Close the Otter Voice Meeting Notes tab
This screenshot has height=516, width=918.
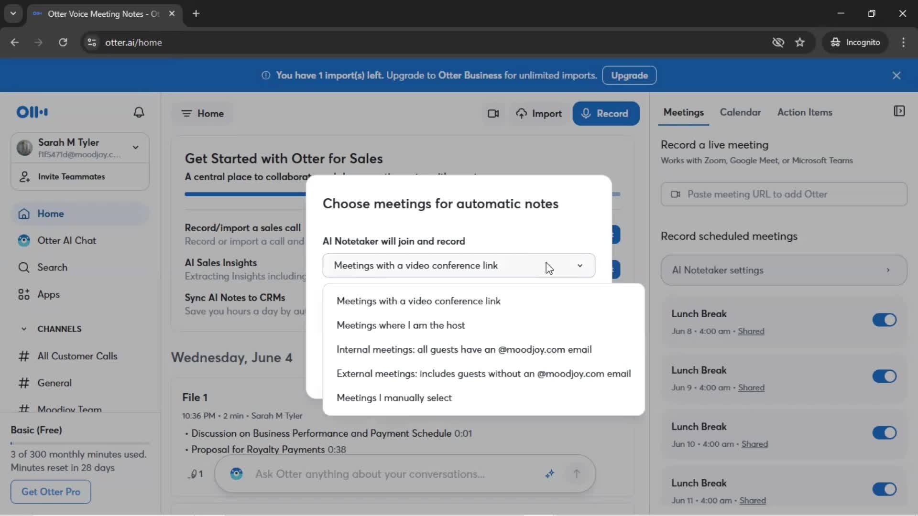[172, 13]
